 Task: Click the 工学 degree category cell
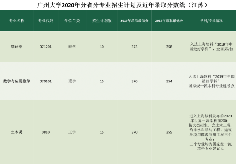click(x=72, y=132)
